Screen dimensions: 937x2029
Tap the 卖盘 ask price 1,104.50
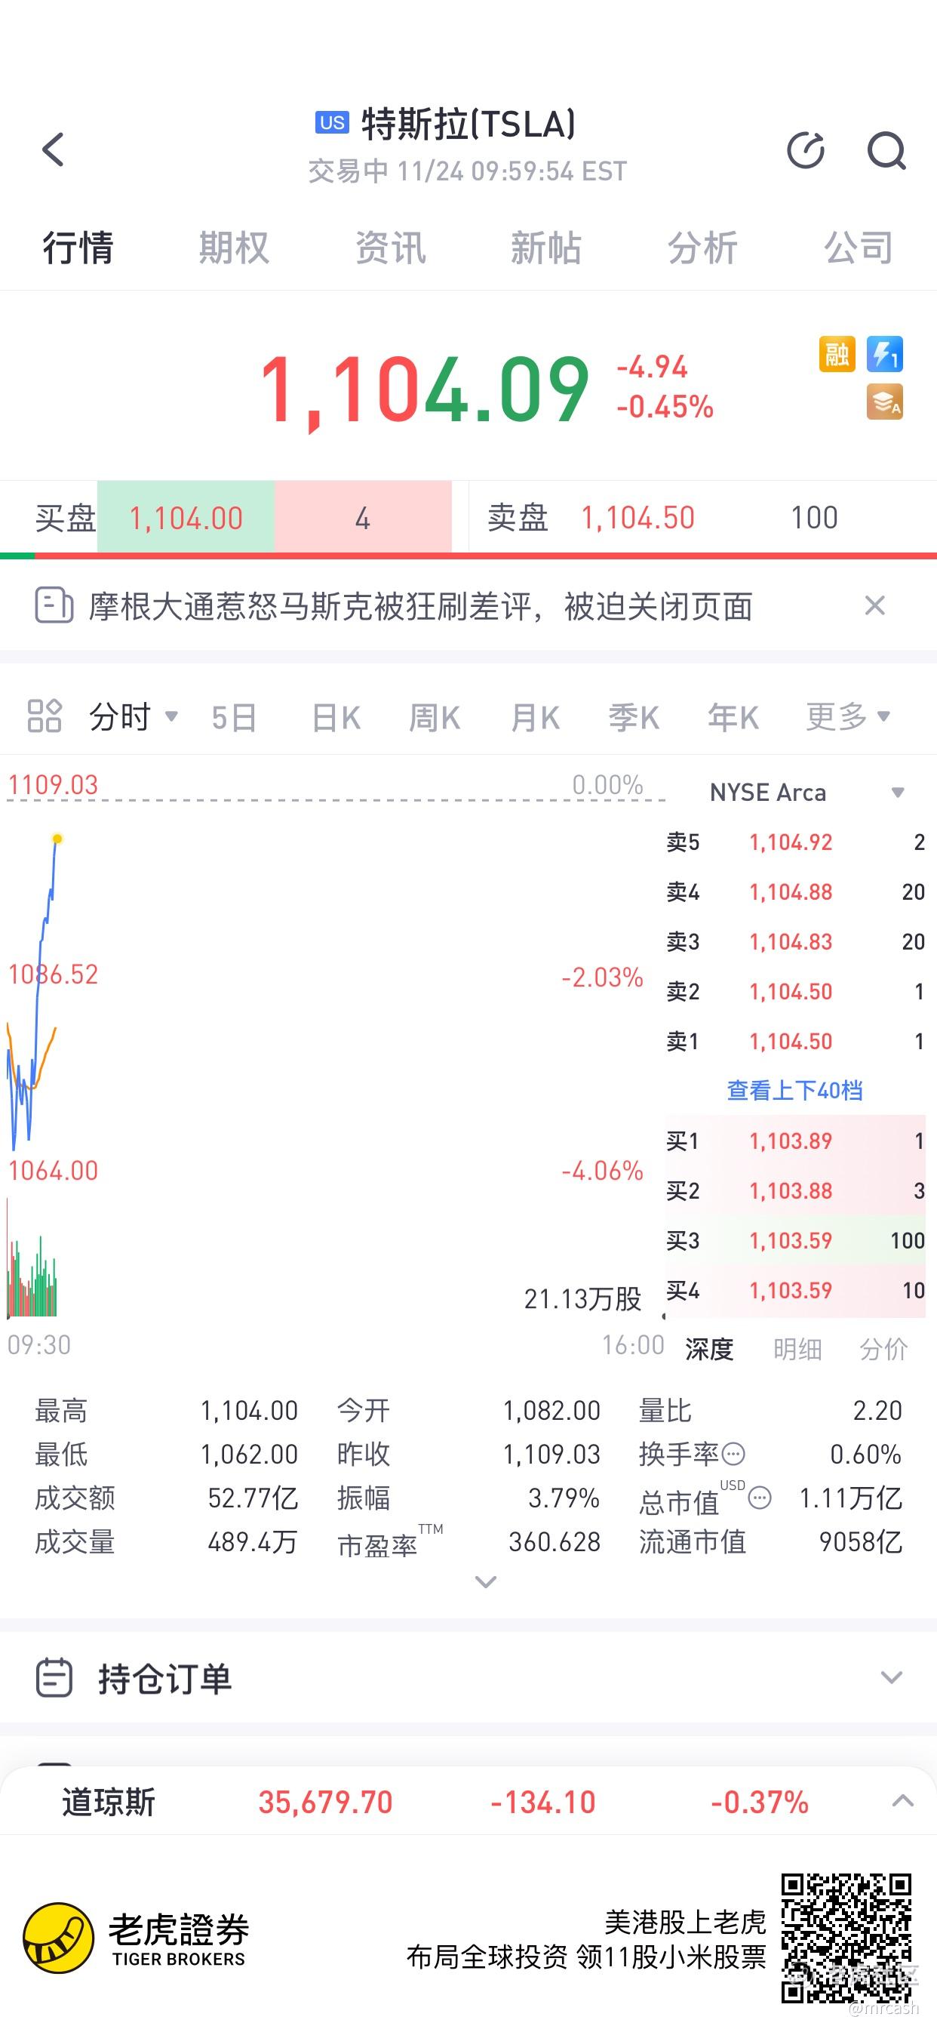(637, 518)
